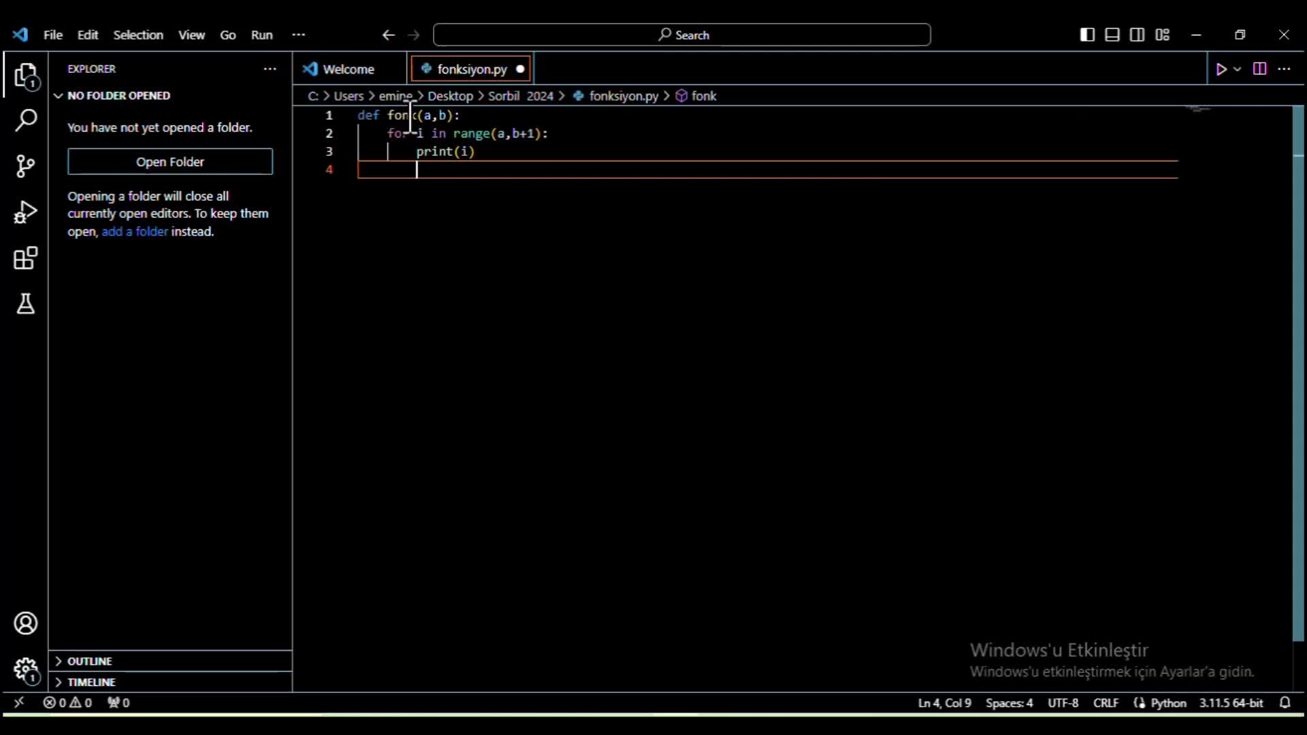Follow the 'add a folder' link
This screenshot has height=735, width=1307.
[135, 231]
